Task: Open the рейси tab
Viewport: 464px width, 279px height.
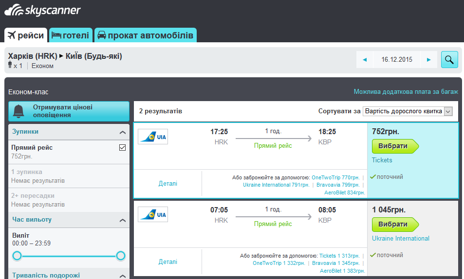Action: 26,35
